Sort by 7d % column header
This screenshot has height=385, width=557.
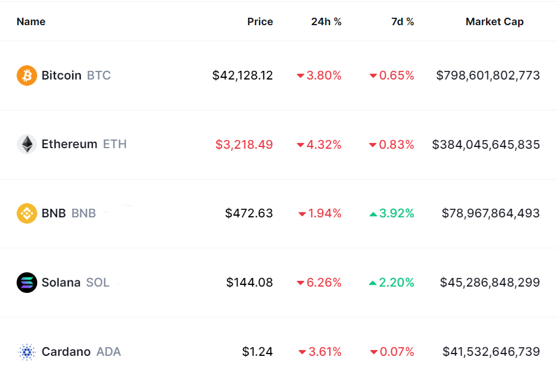pos(402,22)
